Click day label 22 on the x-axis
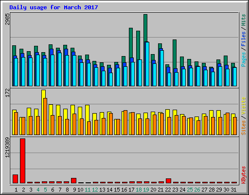Screen dimensions: 249x195 click(x=168, y=190)
